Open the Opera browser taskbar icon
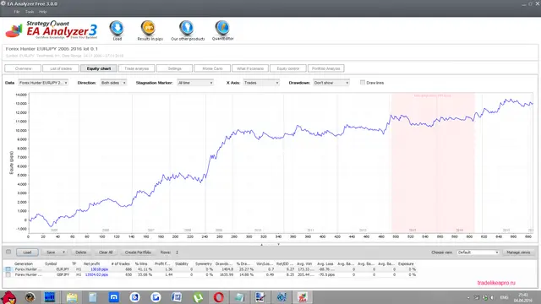The image size is (541, 304). pyautogui.click(x=218, y=297)
